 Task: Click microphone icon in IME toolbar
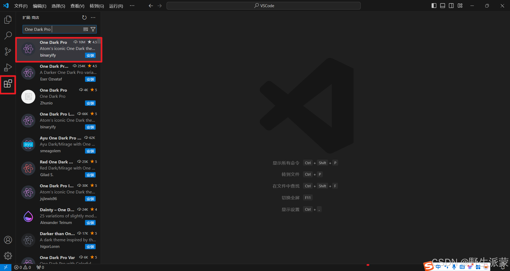pyautogui.click(x=454, y=267)
